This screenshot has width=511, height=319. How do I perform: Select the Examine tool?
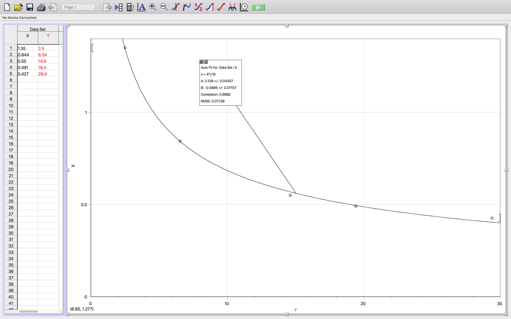pos(175,7)
